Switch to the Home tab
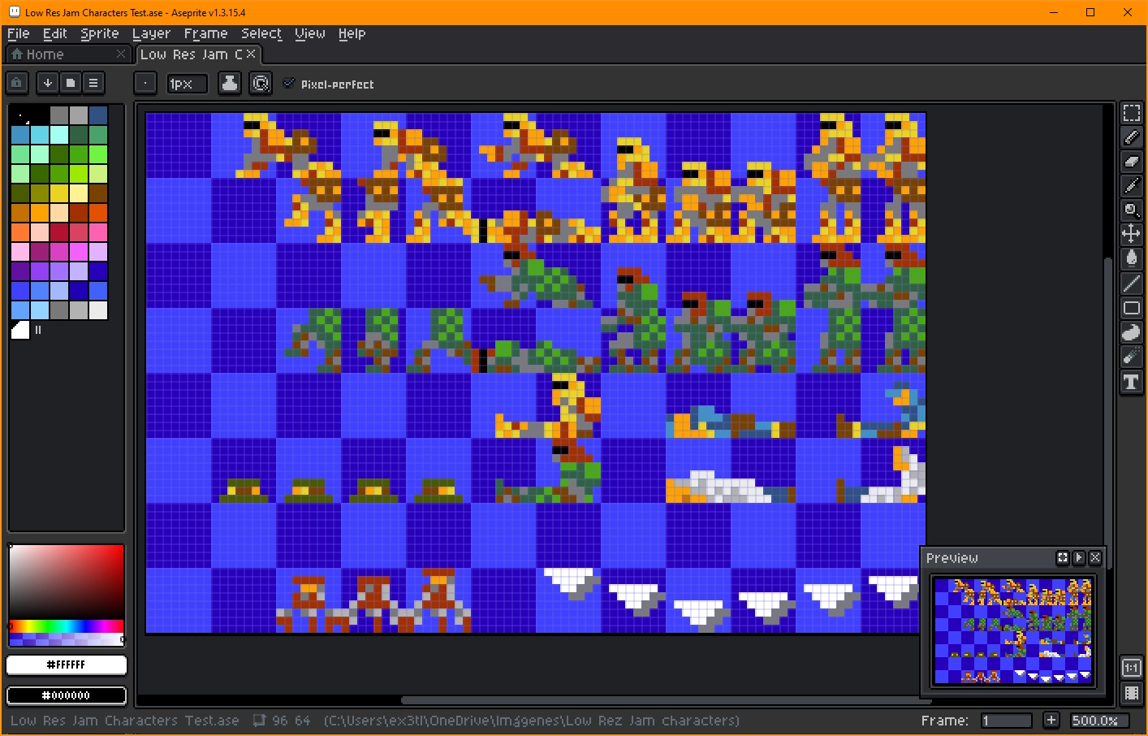The image size is (1148, 736). click(x=45, y=54)
